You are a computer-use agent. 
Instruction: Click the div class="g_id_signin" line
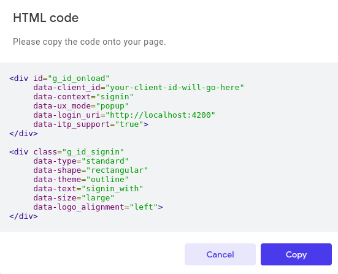67,152
